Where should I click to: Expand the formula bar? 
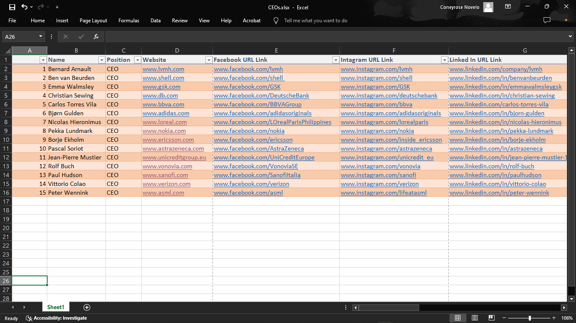click(x=571, y=37)
